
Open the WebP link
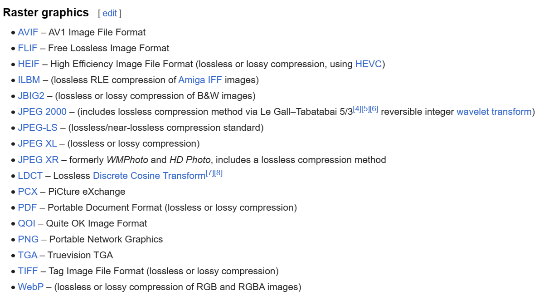[x=30, y=287]
